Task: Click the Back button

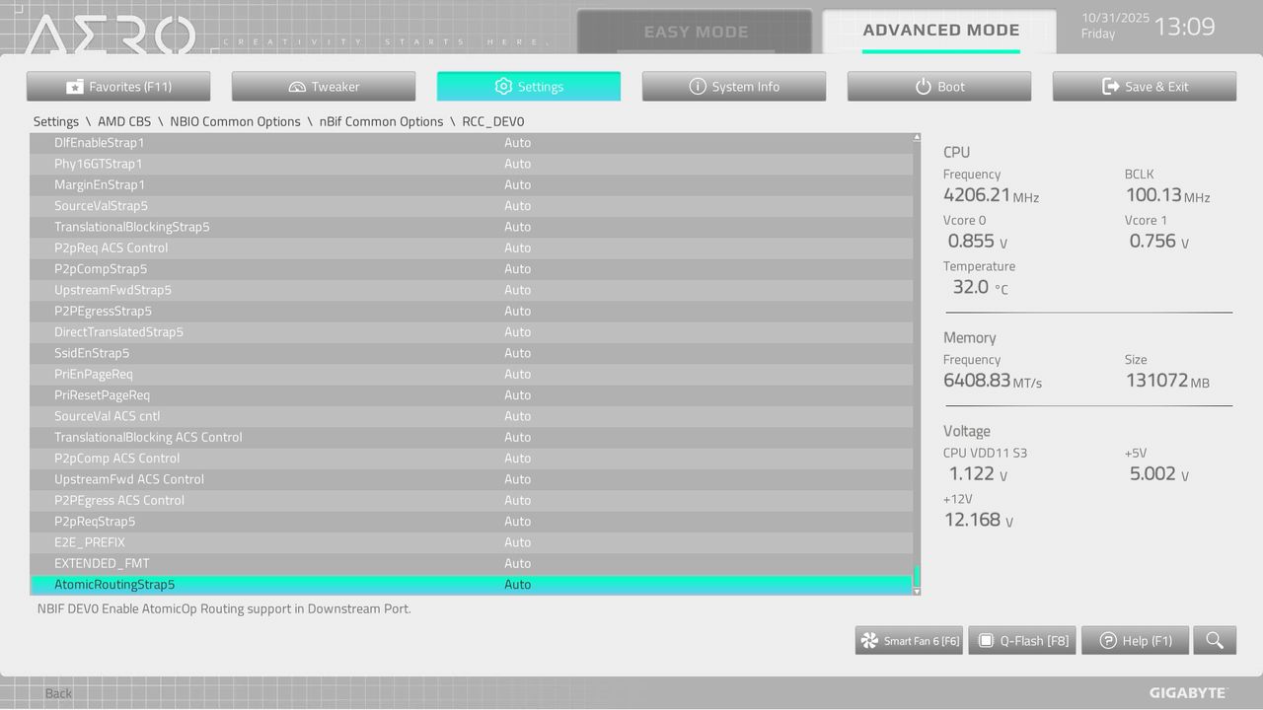Action: tap(57, 693)
